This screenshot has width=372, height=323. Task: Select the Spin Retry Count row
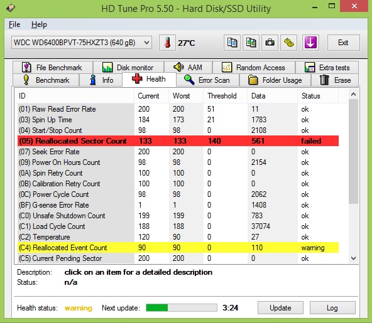(x=178, y=173)
